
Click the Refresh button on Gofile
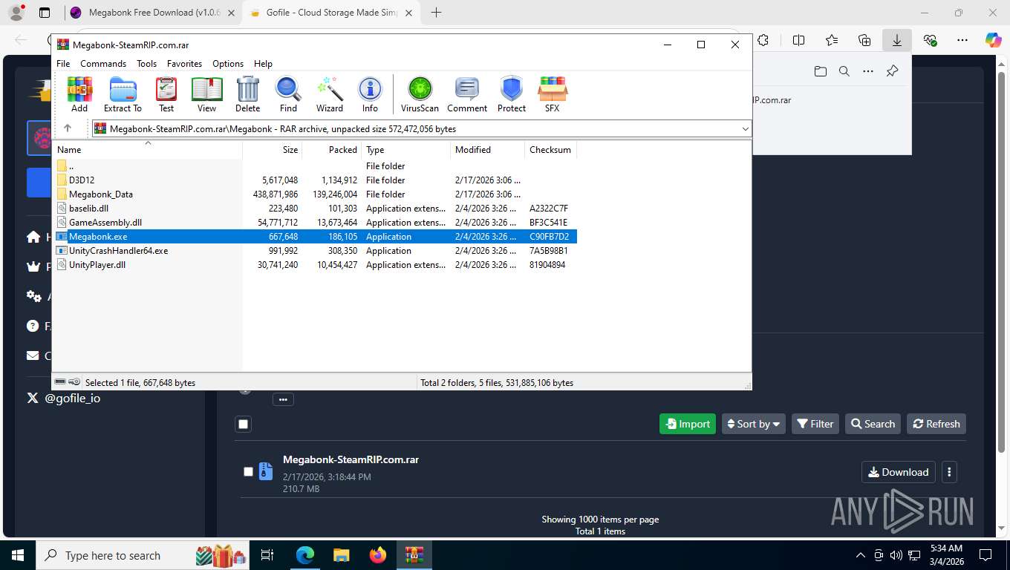pyautogui.click(x=936, y=424)
